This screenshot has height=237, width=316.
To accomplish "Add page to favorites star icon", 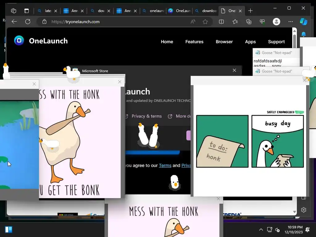I will [x=205, y=22].
